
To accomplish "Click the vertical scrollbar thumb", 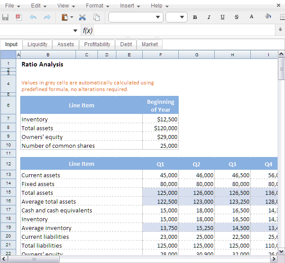I will coord(281,69).
